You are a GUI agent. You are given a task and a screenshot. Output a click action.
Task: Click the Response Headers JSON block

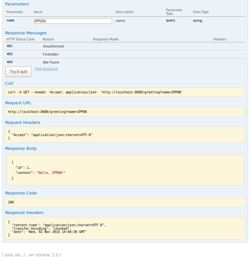[125, 228]
